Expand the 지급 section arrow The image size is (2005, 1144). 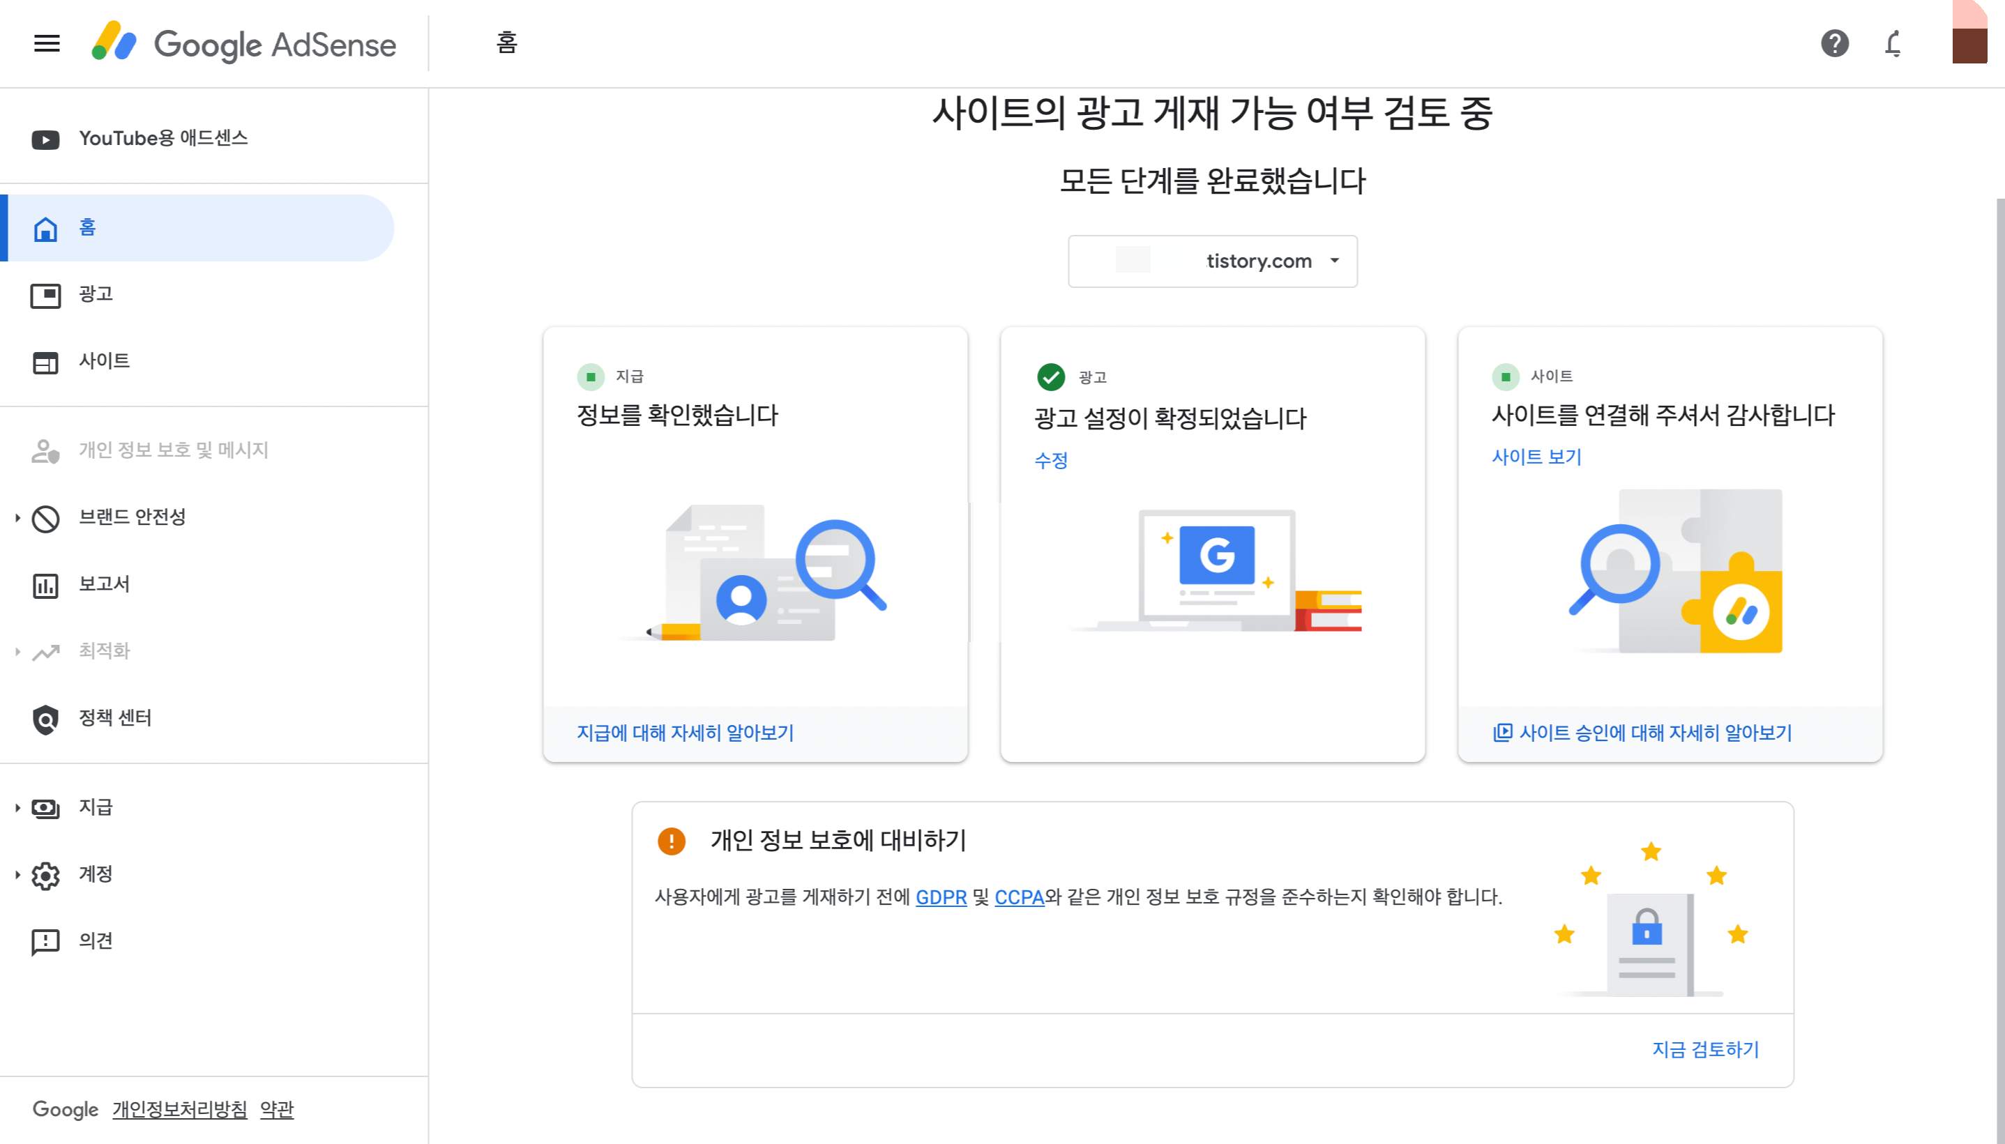17,808
